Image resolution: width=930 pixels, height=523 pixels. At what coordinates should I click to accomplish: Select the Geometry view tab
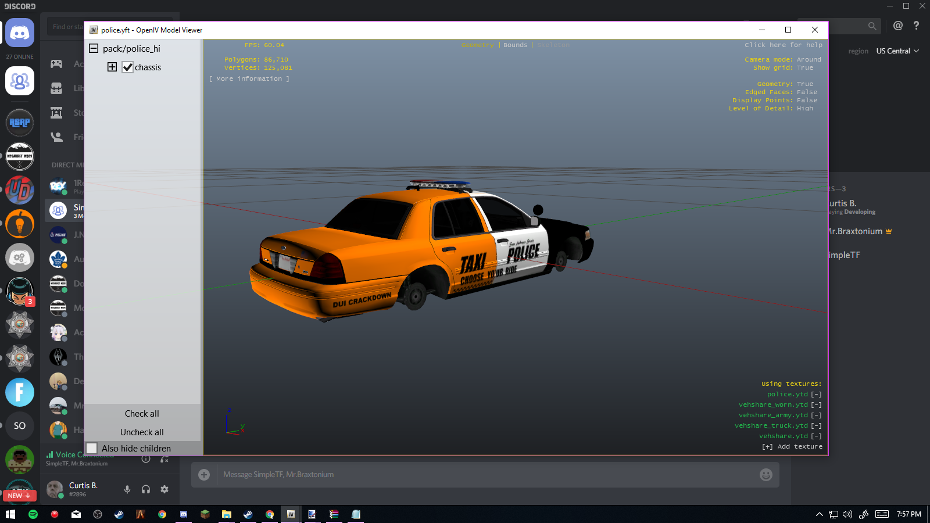pyautogui.click(x=477, y=45)
